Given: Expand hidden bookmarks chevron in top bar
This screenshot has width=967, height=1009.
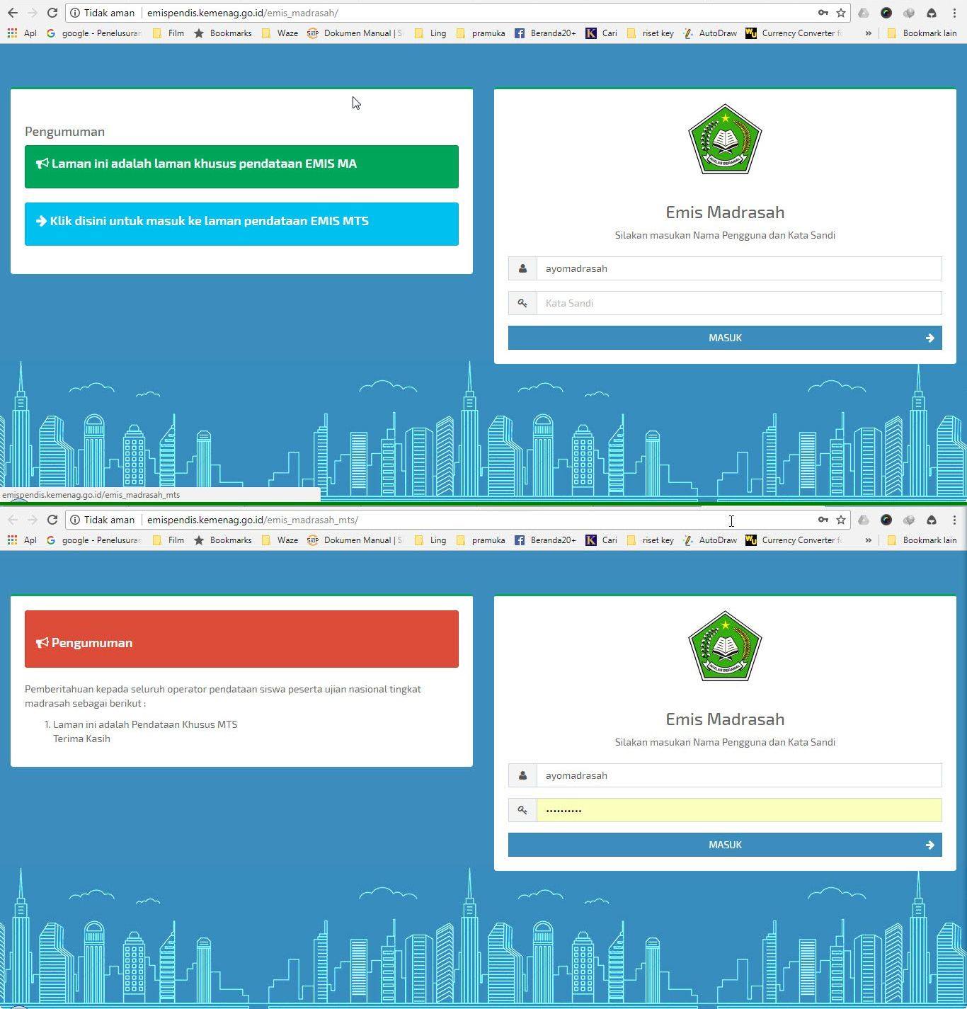Looking at the screenshot, I should [x=869, y=33].
